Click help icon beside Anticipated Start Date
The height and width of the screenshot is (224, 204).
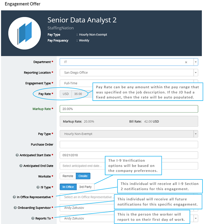click(x=17, y=155)
